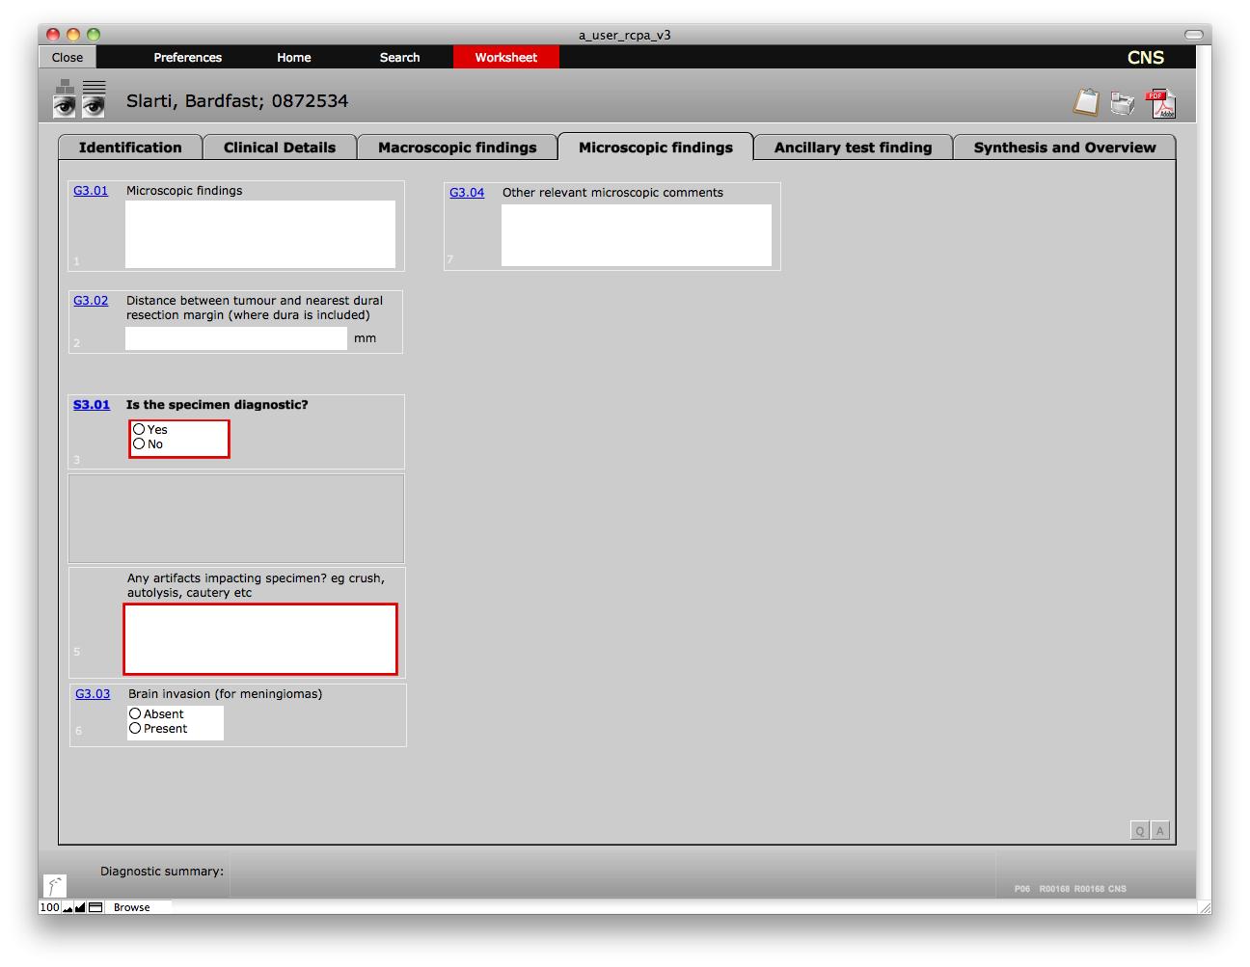The height and width of the screenshot is (967, 1250).
Task: Click the printer icon
Action: point(1123,103)
